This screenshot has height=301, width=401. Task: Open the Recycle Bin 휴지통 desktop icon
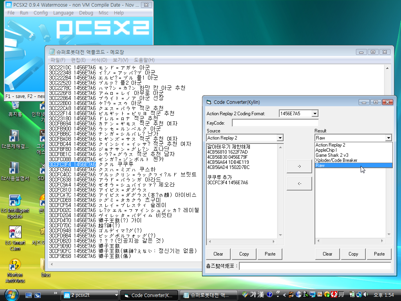(15, 110)
